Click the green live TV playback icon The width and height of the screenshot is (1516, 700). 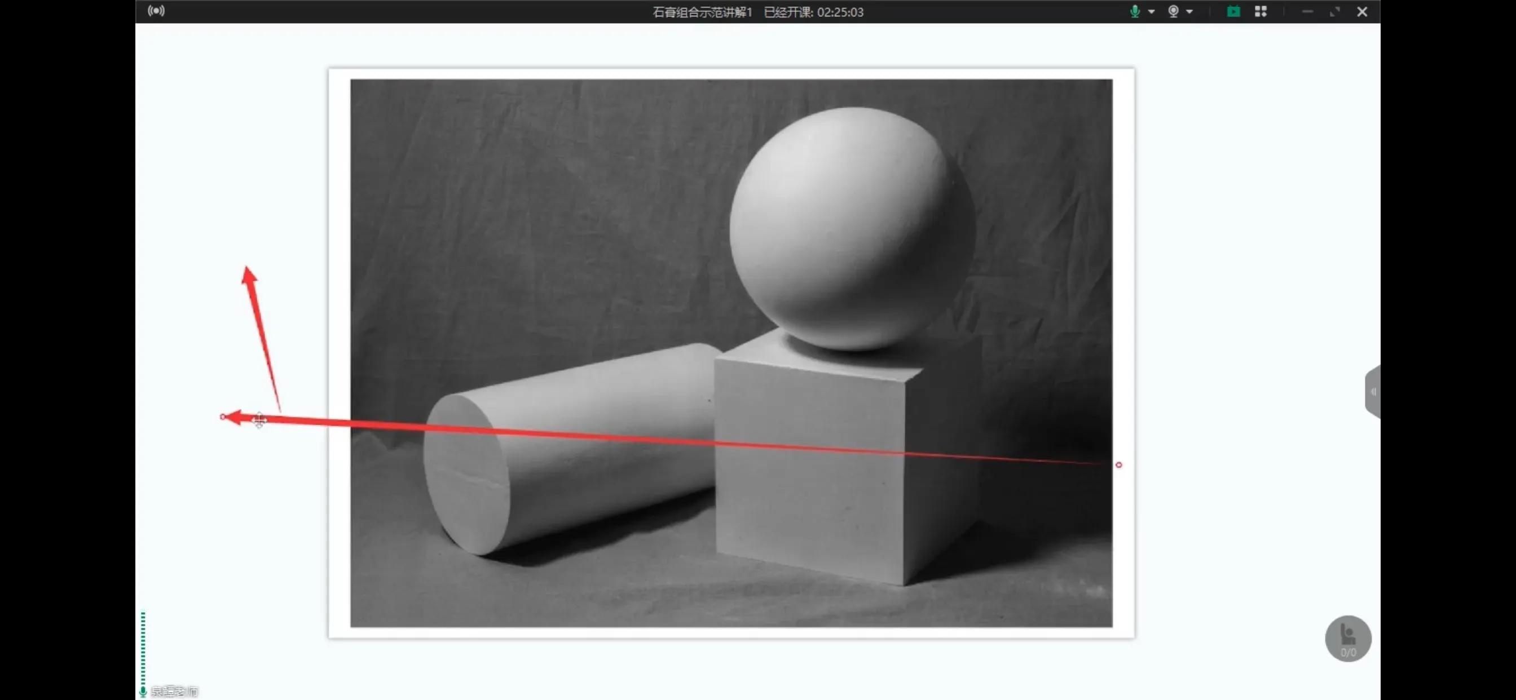pos(1233,12)
